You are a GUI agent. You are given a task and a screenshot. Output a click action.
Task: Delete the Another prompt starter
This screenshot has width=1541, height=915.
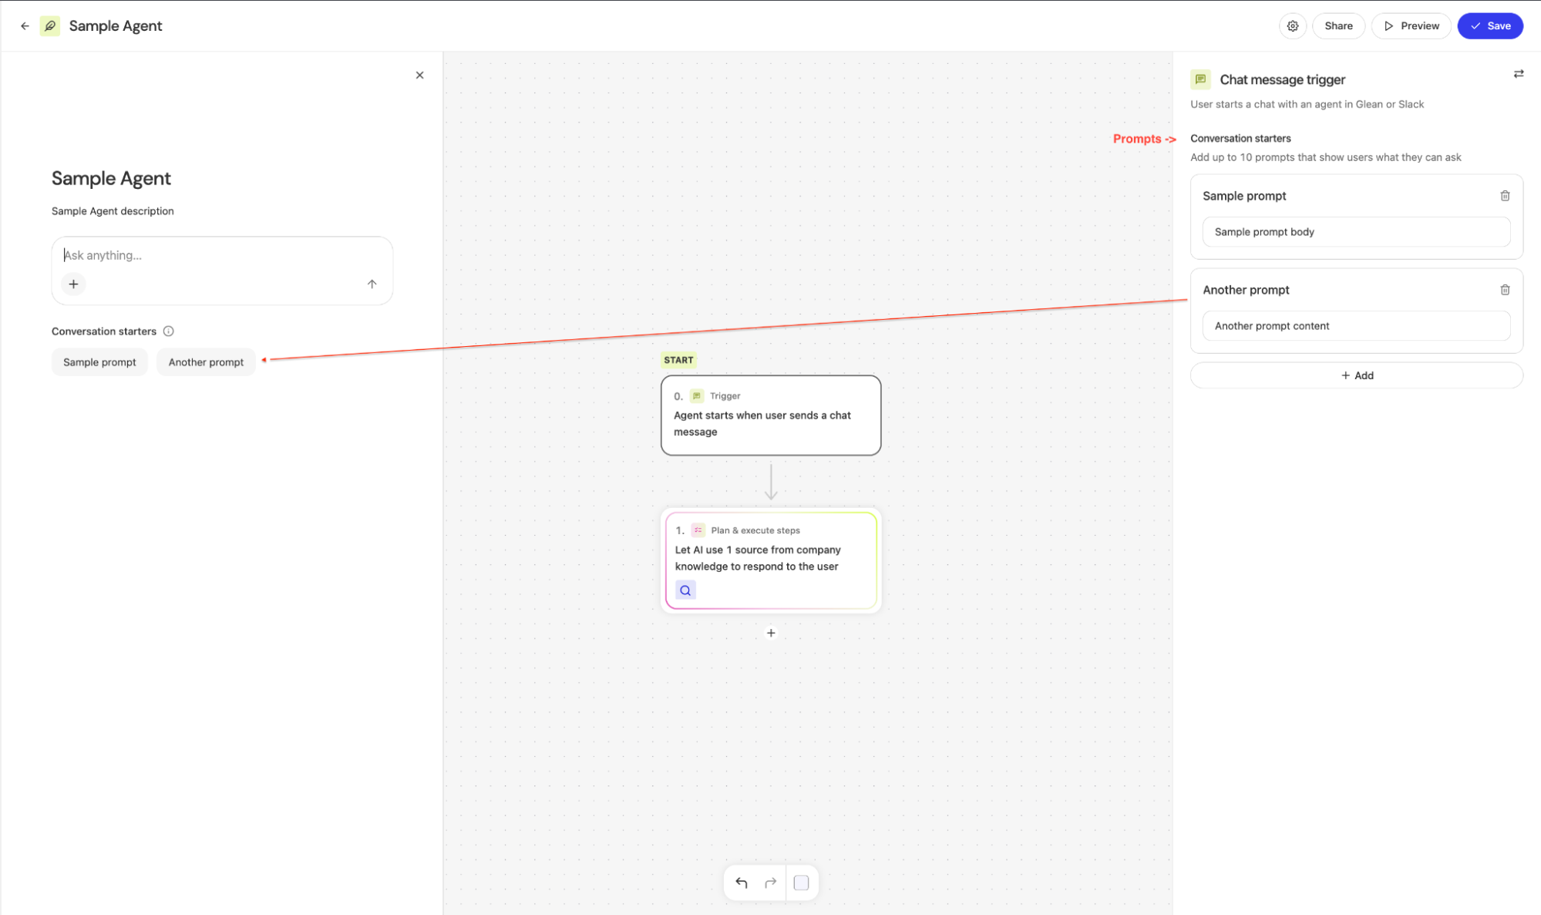point(1505,290)
